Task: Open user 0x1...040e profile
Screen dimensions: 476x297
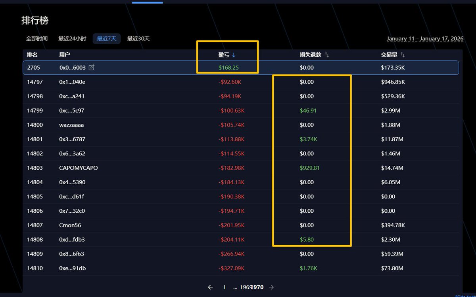Action: tap(72, 82)
